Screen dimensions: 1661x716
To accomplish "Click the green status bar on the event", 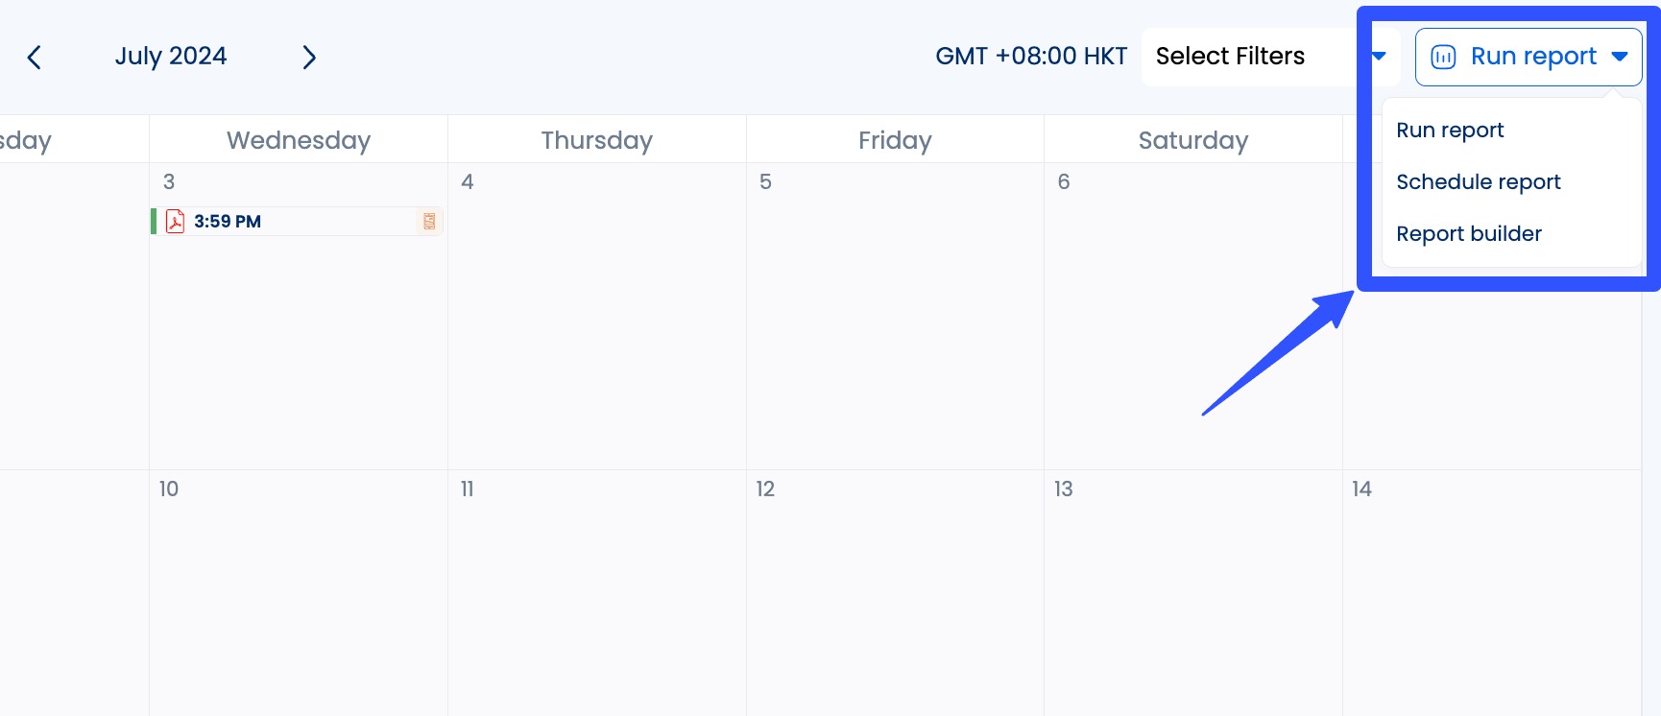I will tap(156, 221).
